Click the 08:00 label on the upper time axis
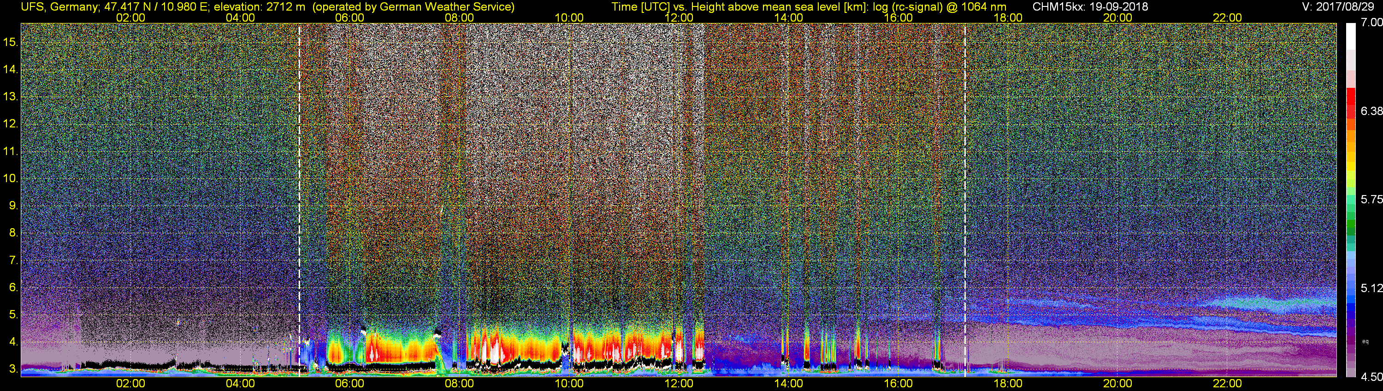Image resolution: width=1383 pixels, height=391 pixels. click(x=460, y=17)
